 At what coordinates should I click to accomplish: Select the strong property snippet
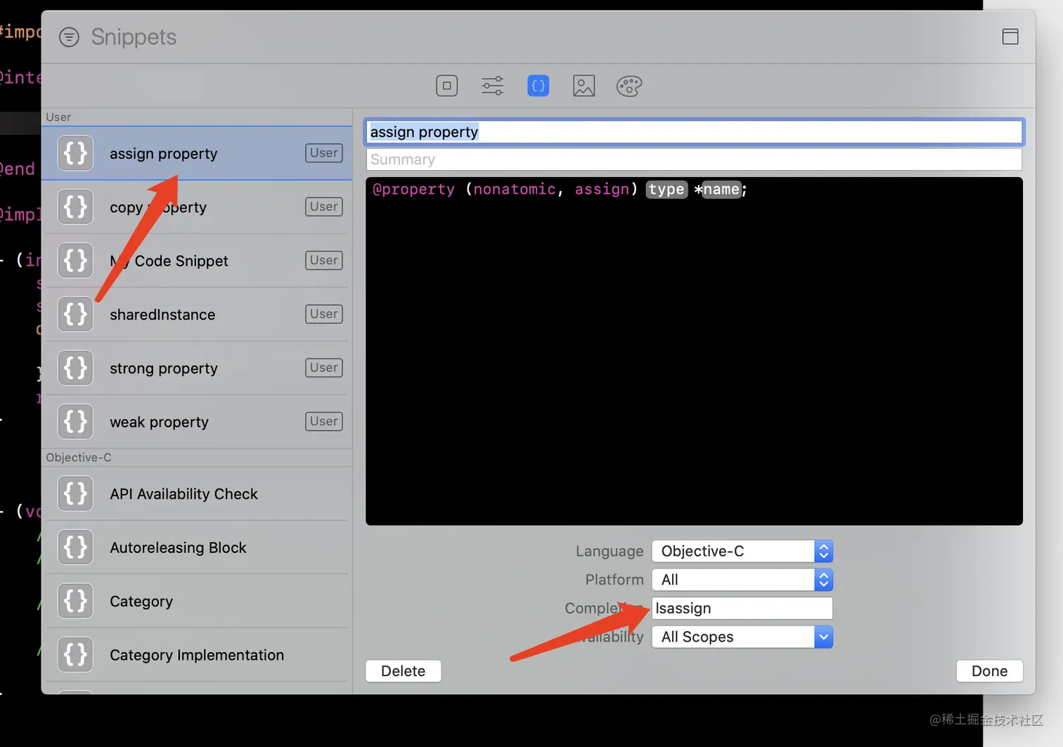[x=197, y=368]
